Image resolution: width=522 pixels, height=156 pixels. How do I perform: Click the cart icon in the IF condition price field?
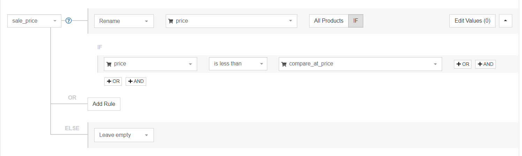(x=109, y=64)
